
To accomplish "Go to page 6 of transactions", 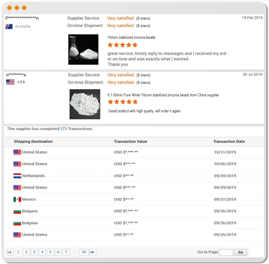I will pyautogui.click(x=58, y=252).
